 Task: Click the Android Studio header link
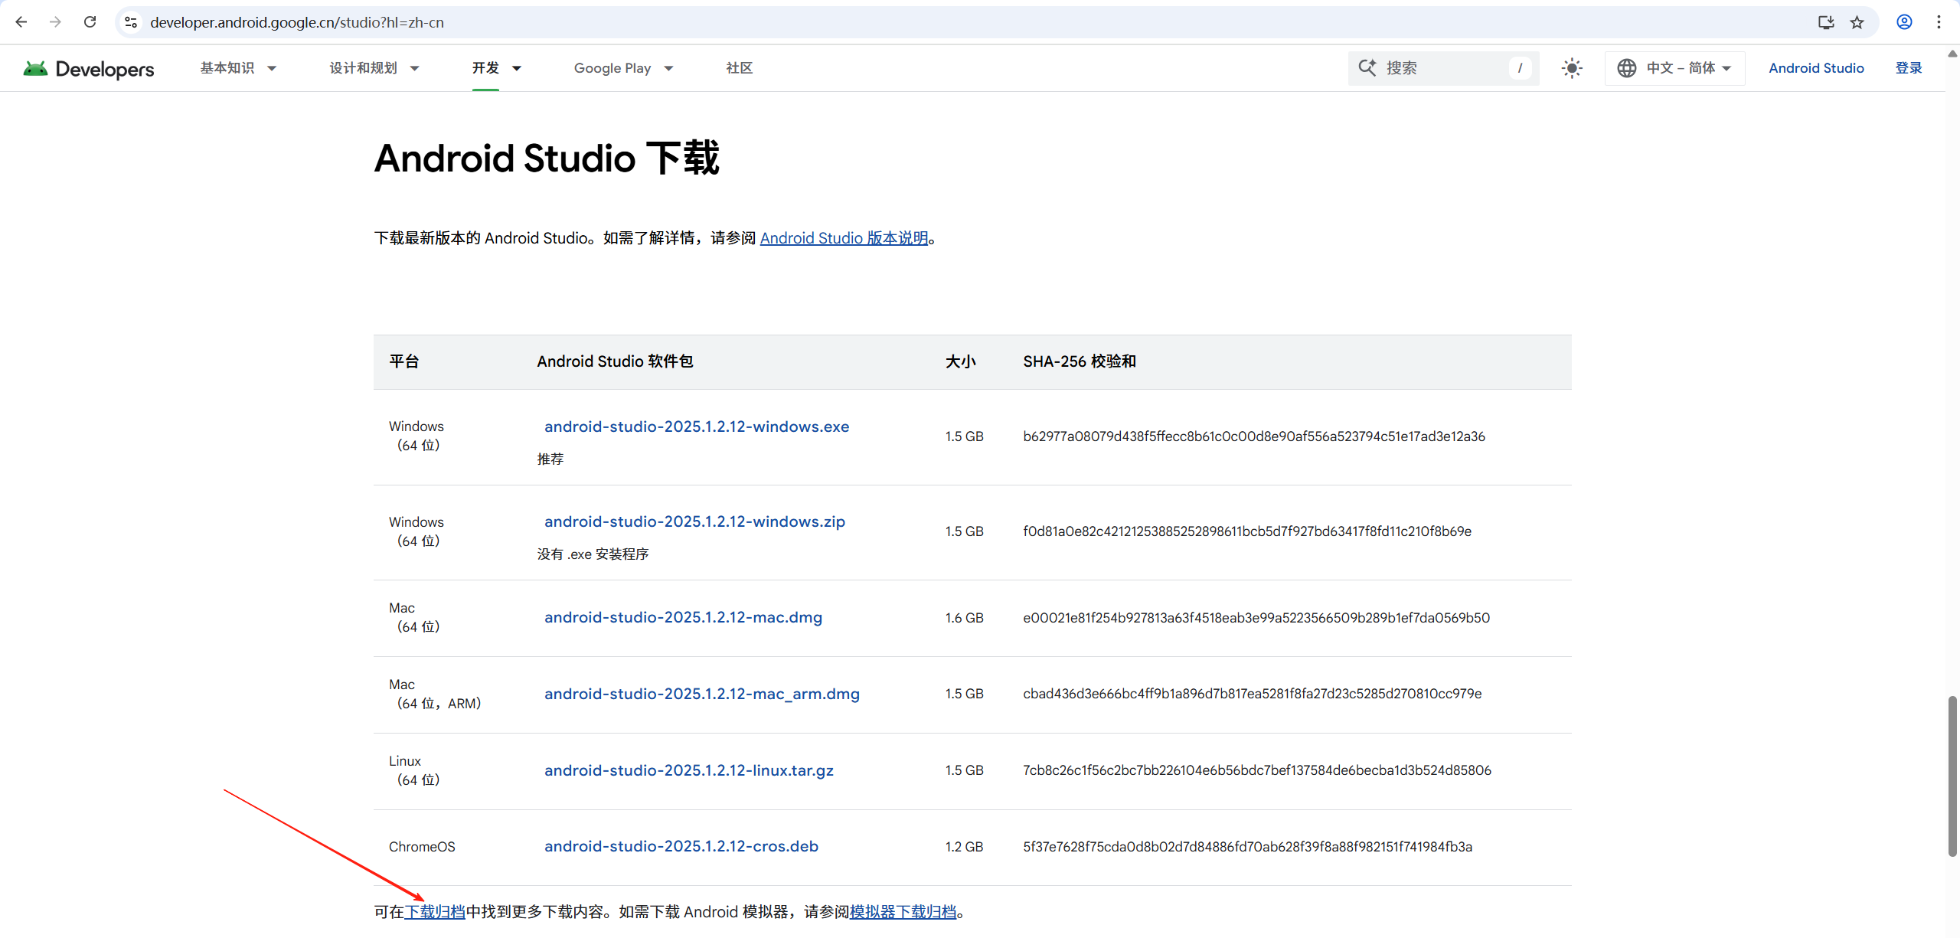(x=1816, y=68)
